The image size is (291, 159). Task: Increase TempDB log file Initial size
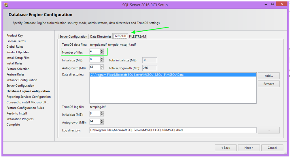point(102,113)
